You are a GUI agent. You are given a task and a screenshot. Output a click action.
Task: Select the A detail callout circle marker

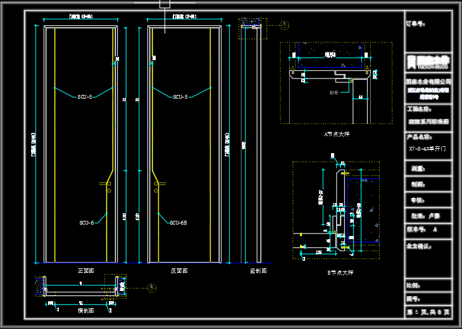[284, 25]
